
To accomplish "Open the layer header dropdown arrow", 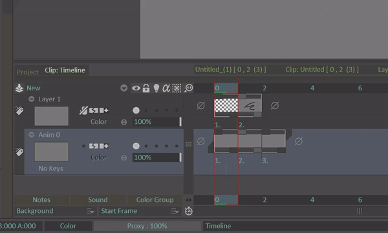I will click(x=124, y=88).
